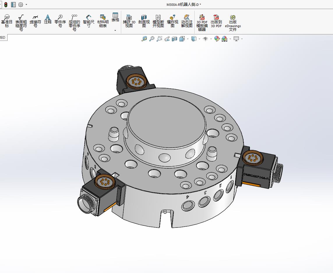Image resolution: width=333 pixels, height=273 pixels.
Task: Click 捕获3D视图 capture 3D view
Action: (x=129, y=21)
